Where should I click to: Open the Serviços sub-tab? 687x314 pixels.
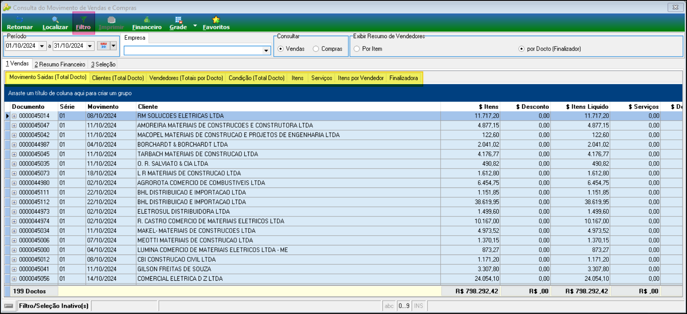(x=322, y=78)
